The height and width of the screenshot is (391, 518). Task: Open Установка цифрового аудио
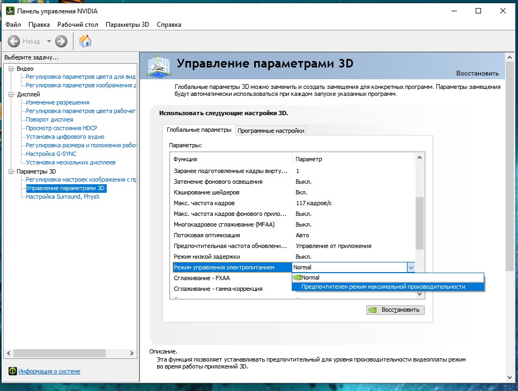coord(65,137)
